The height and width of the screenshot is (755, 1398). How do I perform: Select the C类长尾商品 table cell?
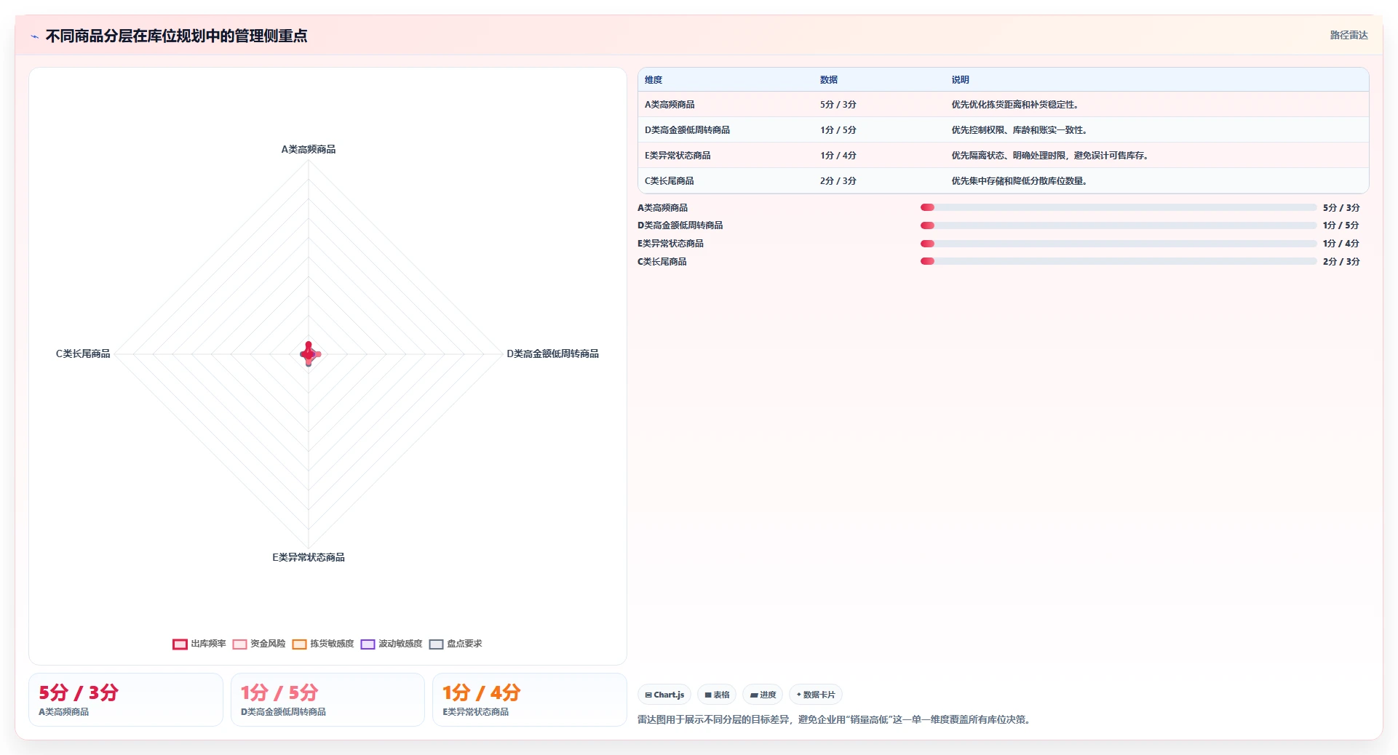tap(669, 181)
